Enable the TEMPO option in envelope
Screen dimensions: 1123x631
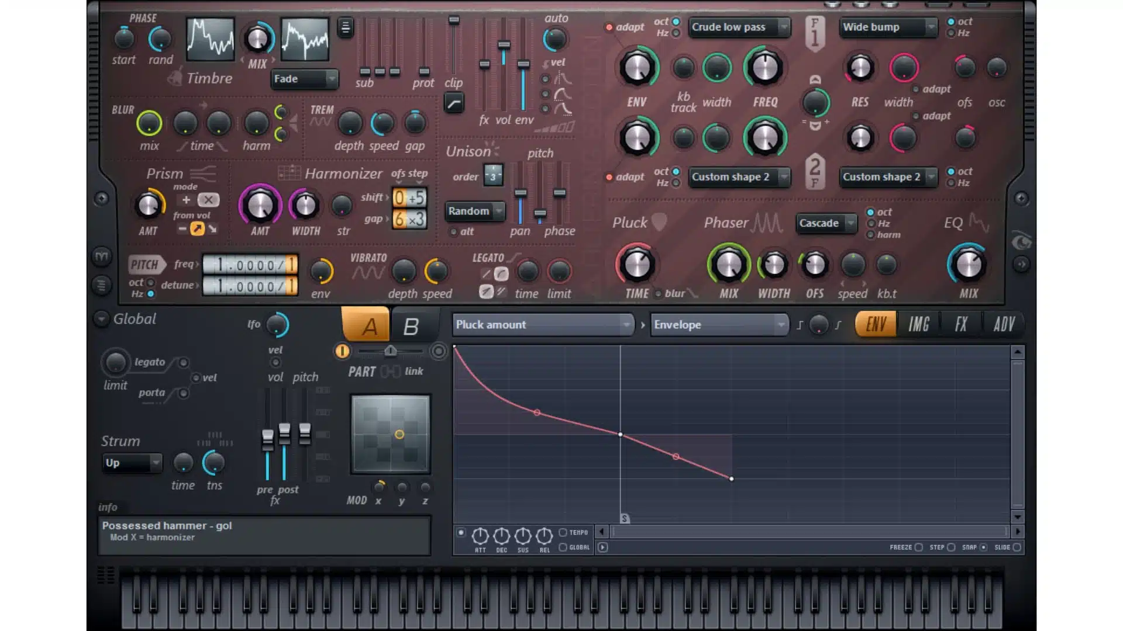pos(563,532)
